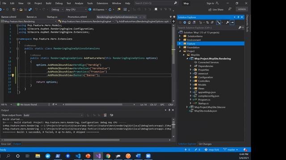Pin the Solution Explorer panel
The height and width of the screenshot is (160, 286).
(238, 17)
